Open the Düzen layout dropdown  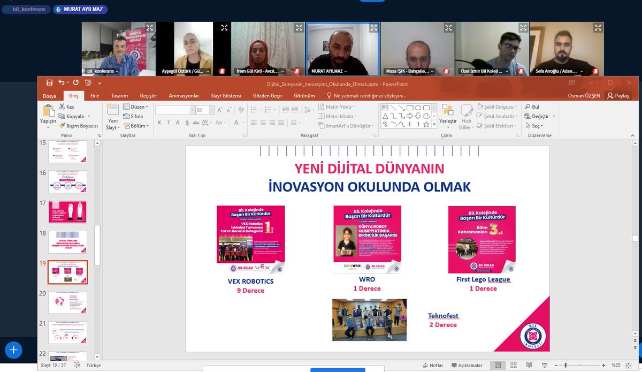(x=136, y=107)
